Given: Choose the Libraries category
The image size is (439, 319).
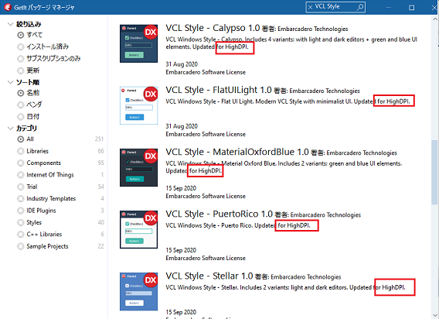Looking at the screenshot, I should 20,151.
